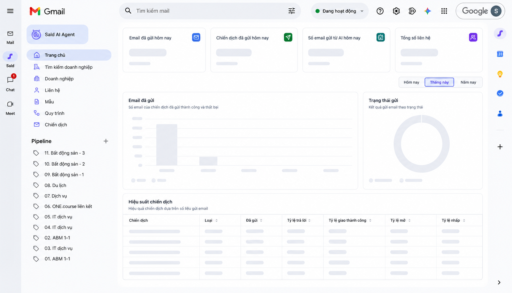This screenshot has height=293, width=512.
Task: Open Google account avatar S
Action: click(x=496, y=11)
